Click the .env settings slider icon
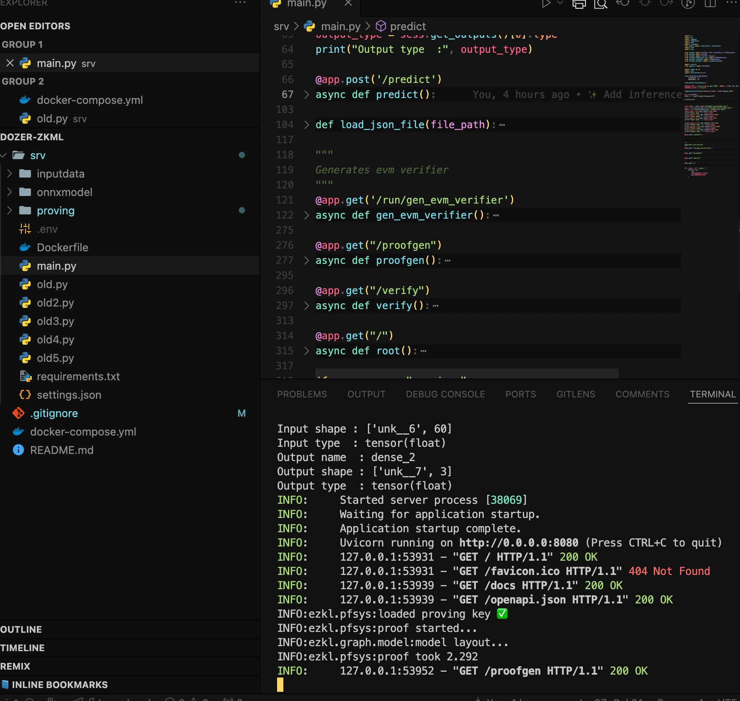The image size is (740, 701). pyautogui.click(x=25, y=229)
